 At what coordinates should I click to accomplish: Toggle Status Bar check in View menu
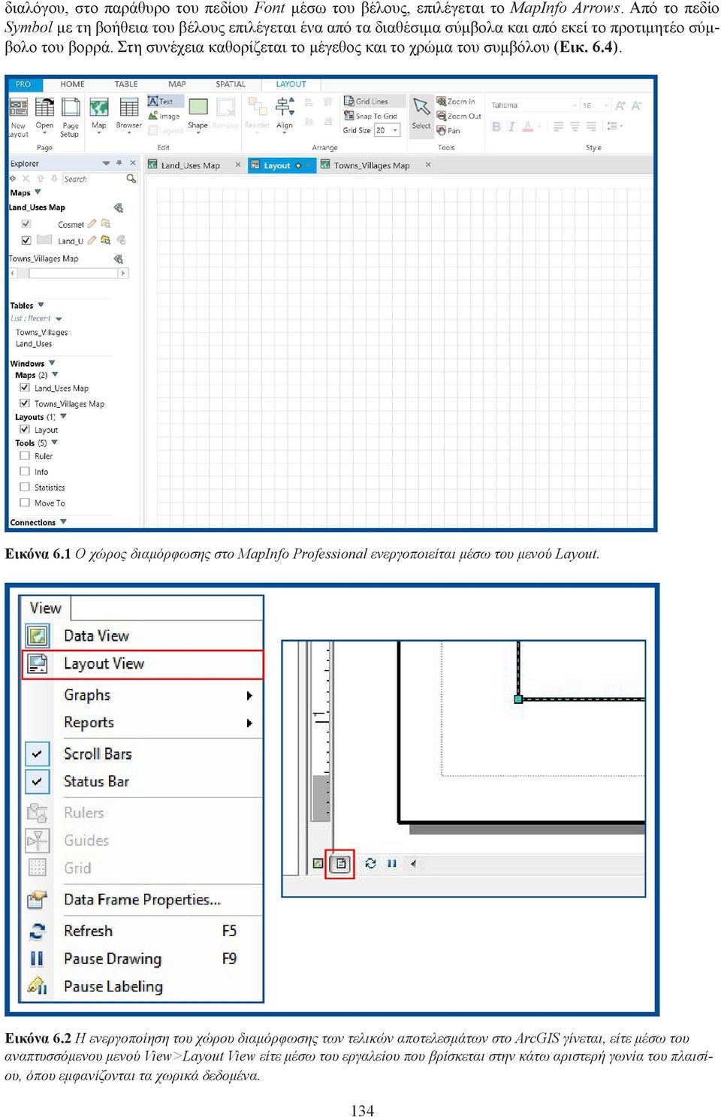pyautogui.click(x=38, y=781)
